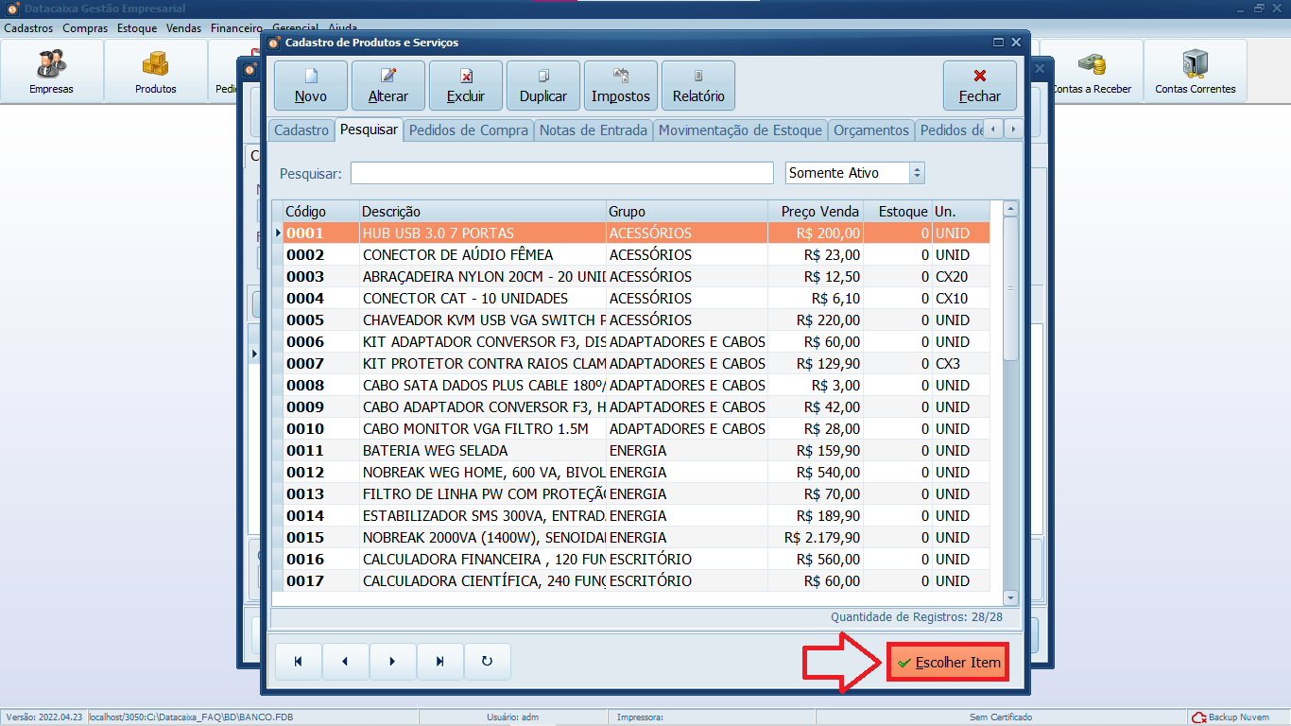Select the NOBREAK WEG HOME row
The image size is (1291, 726).
[x=482, y=473]
